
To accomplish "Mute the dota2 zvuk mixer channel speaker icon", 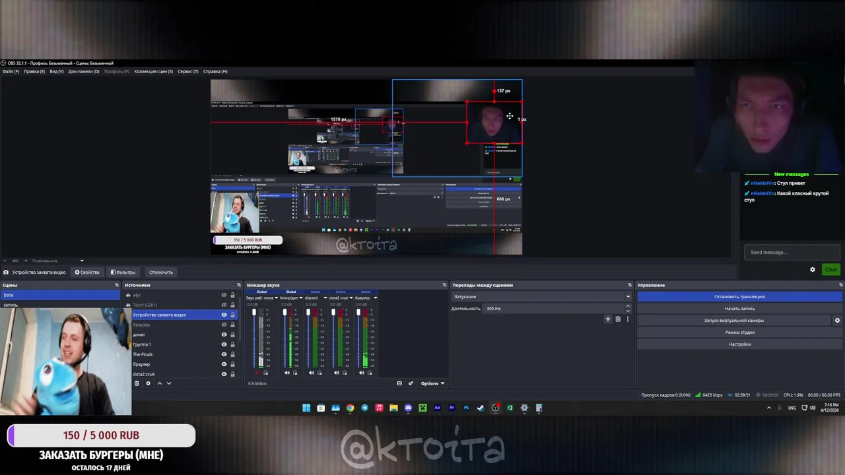I will tap(337, 373).
